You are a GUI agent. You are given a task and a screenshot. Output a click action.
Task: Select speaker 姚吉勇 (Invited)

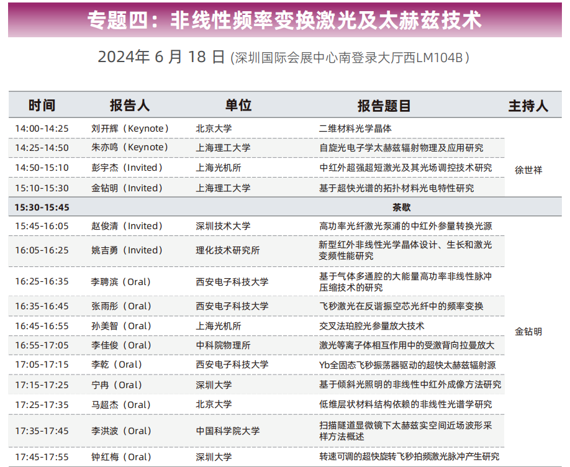(127, 250)
